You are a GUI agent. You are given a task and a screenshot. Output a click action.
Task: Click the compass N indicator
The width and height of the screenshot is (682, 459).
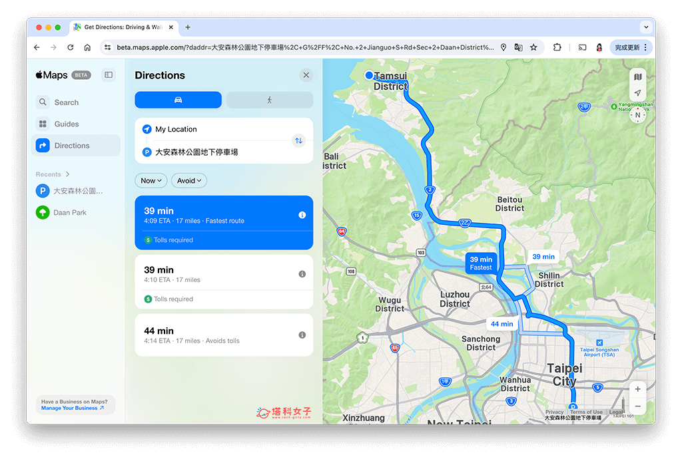coord(637,116)
